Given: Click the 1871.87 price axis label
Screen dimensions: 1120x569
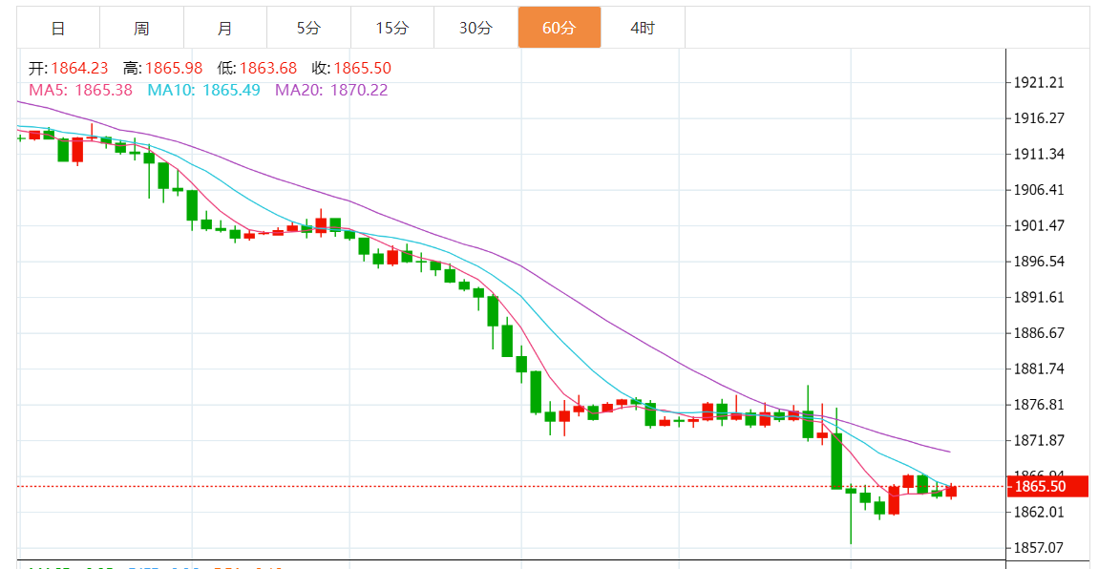Looking at the screenshot, I should click(1039, 440).
